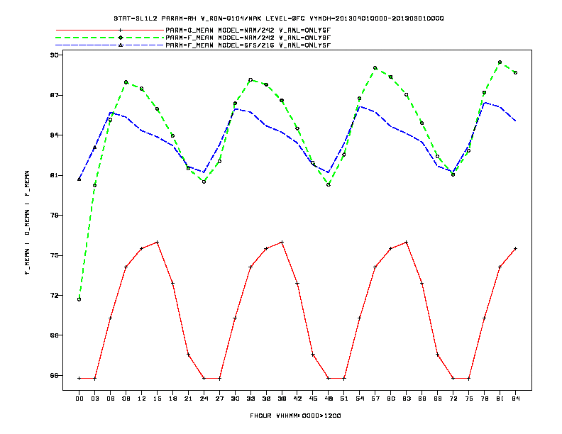Click forecast hour 00 on the horizontal axis
Screen dimensions: 562x434
point(79,399)
